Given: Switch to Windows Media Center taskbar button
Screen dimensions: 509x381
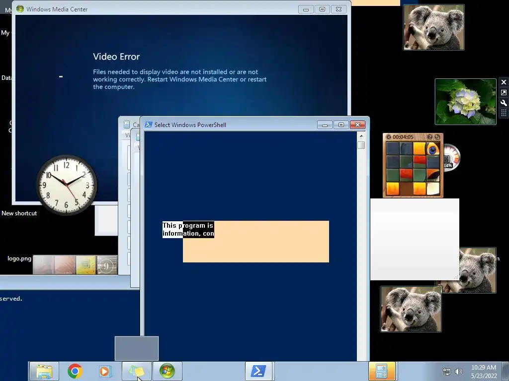Looking at the screenshot, I should point(167,371).
